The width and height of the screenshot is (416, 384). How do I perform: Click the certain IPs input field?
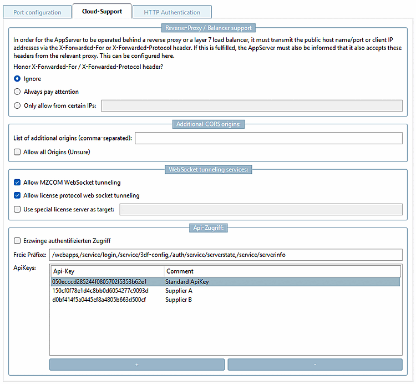click(251, 105)
